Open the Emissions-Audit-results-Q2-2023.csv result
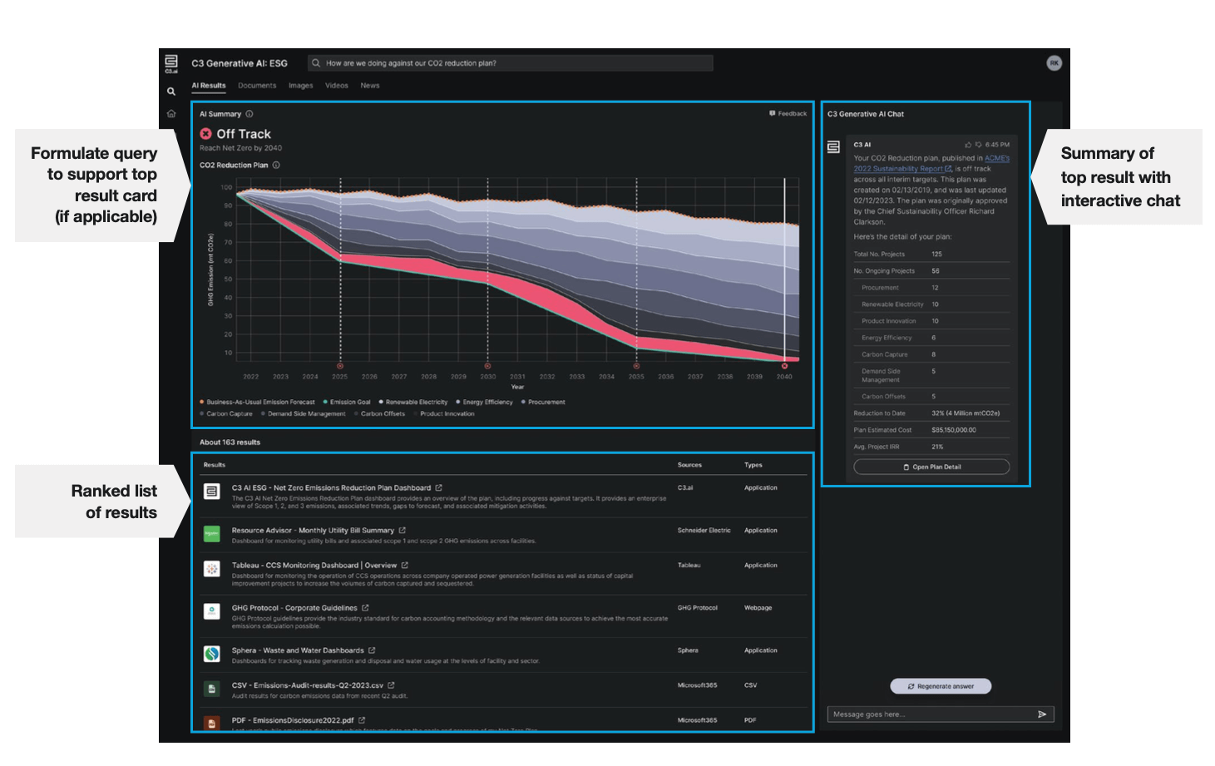Viewport: 1215px width, 766px height. [308, 685]
